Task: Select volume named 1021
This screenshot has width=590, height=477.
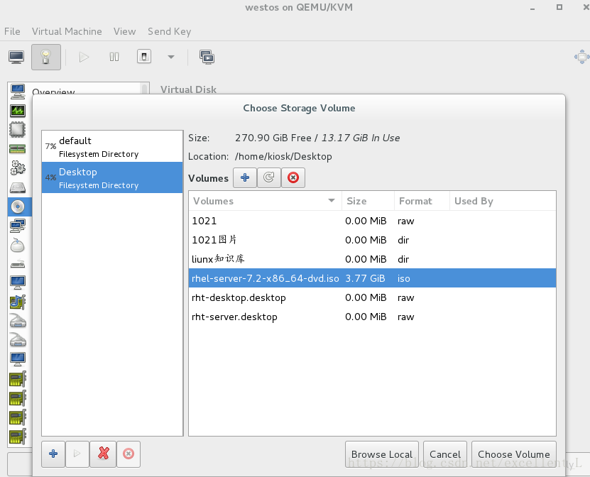Action: [x=372, y=221]
